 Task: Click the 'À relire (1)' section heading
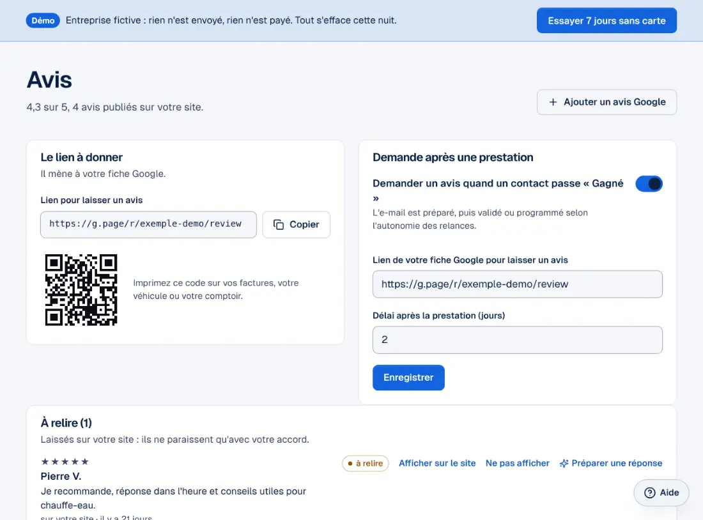point(66,423)
